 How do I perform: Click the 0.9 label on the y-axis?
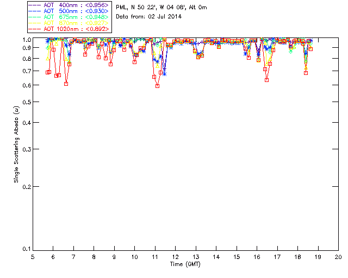tap(27, 48)
